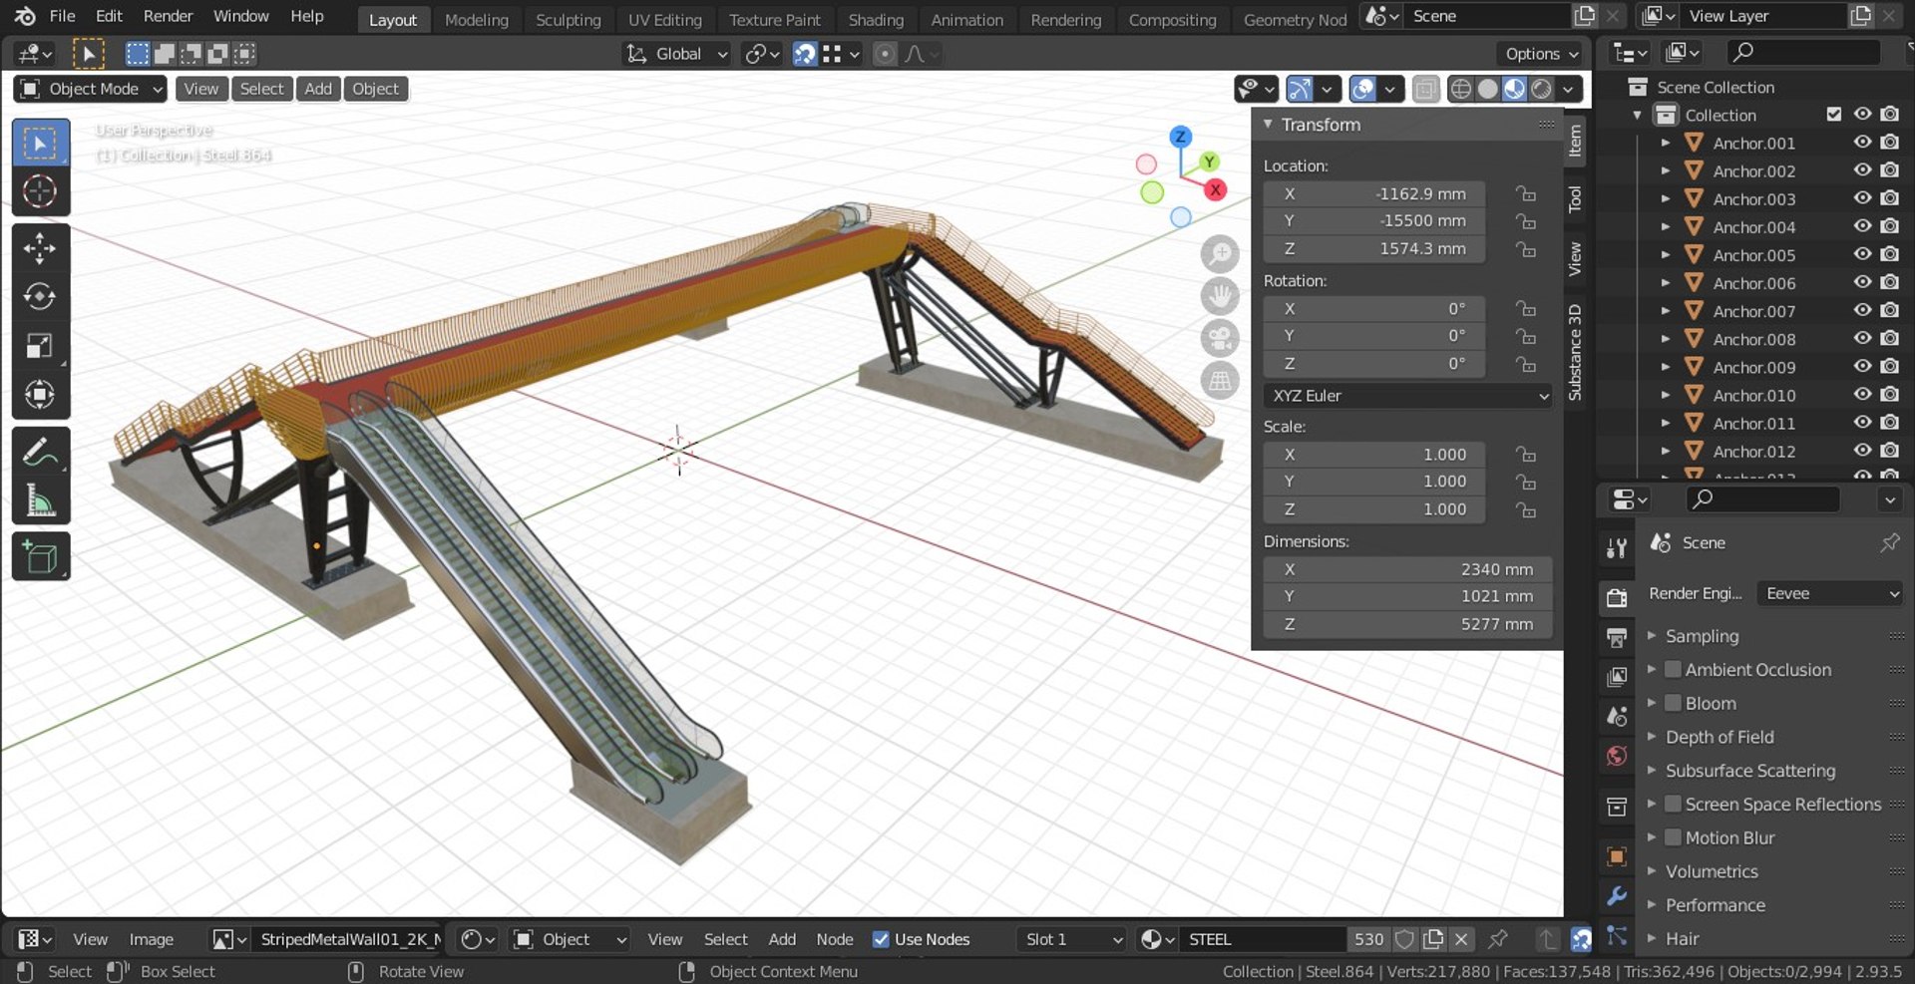Activate the Scale tool
This screenshot has height=984, width=1915.
(40, 346)
